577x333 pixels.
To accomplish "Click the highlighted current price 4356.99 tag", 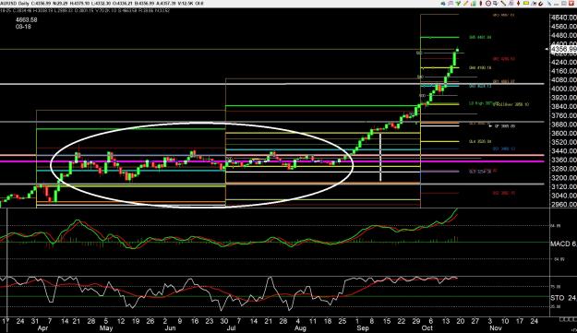I will pos(564,49).
